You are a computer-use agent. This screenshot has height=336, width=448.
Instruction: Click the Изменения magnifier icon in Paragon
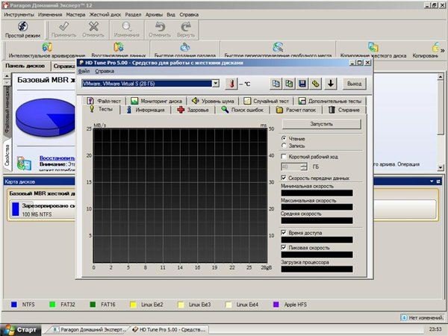tap(127, 26)
